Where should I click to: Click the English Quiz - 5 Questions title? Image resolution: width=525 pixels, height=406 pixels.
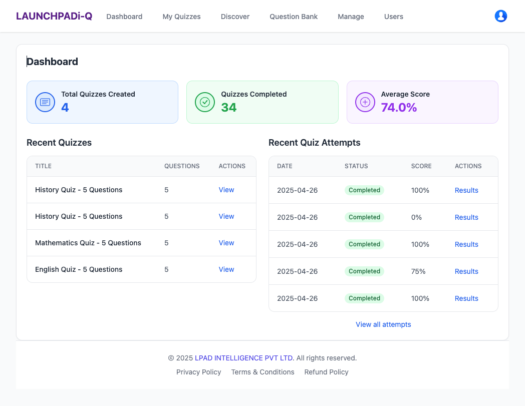[x=79, y=269]
